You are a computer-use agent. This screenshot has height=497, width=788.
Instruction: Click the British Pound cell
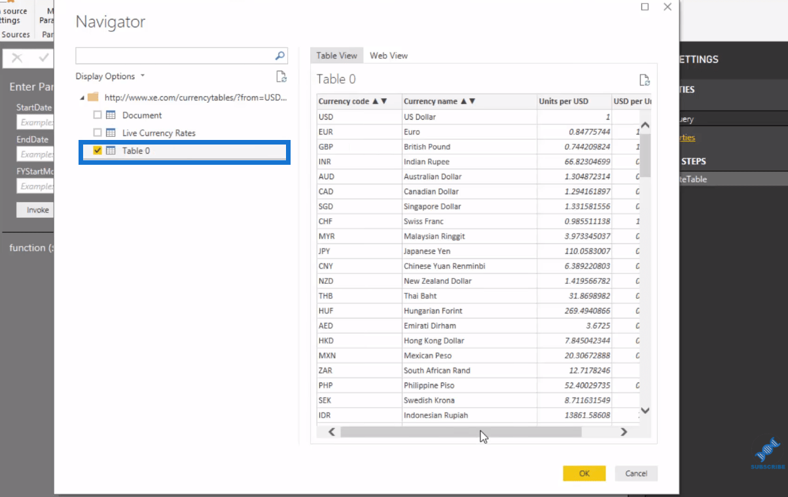click(469, 146)
